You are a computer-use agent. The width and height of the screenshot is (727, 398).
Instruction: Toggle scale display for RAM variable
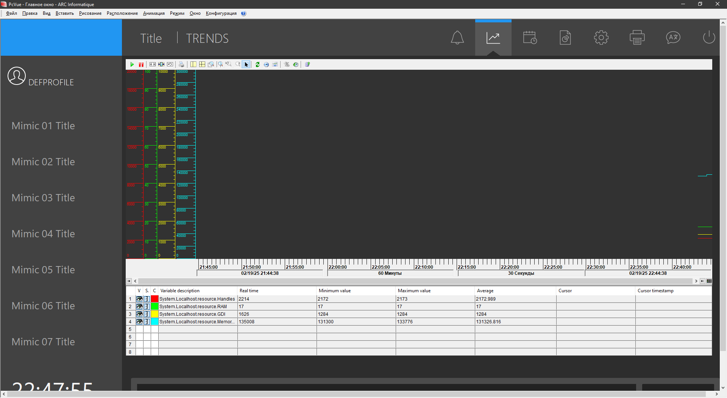(x=147, y=307)
